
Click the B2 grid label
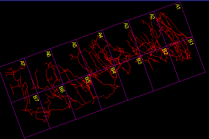(165, 52)
